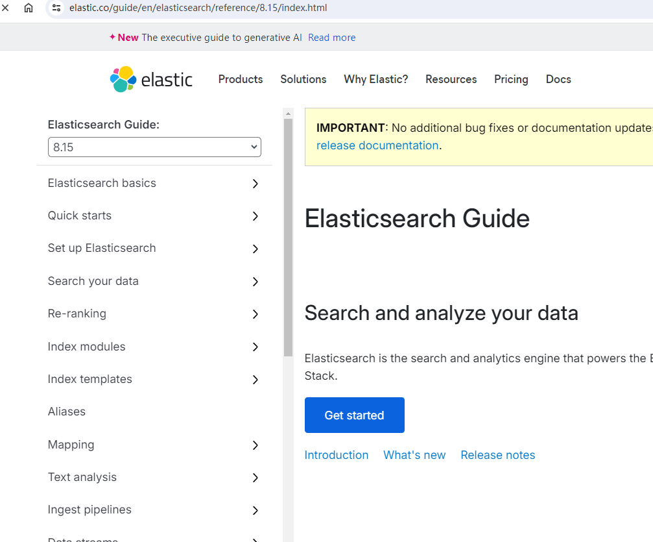
Task: Open Ingest pipelines section
Action: pos(89,510)
